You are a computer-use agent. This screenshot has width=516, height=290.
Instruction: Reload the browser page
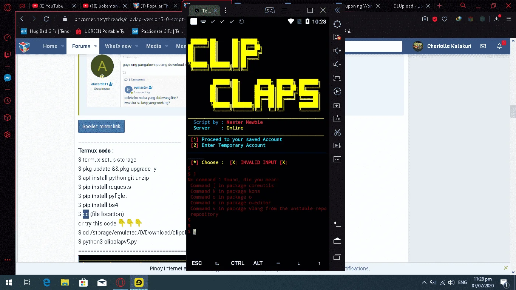[46, 19]
